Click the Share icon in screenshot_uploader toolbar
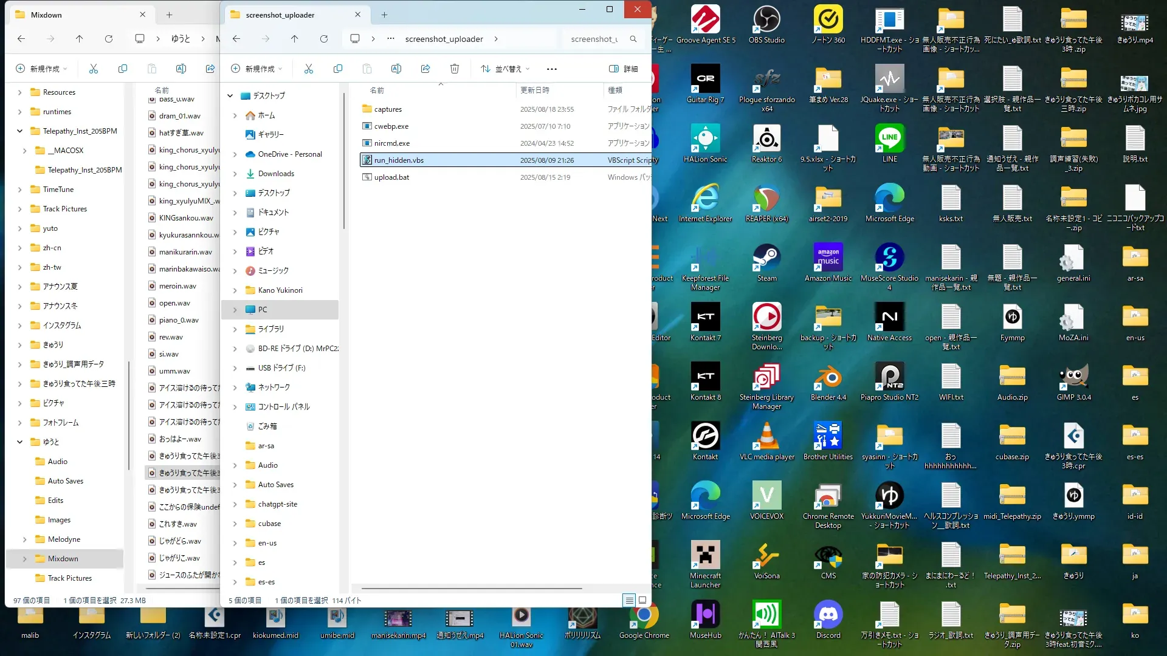 [x=425, y=69]
